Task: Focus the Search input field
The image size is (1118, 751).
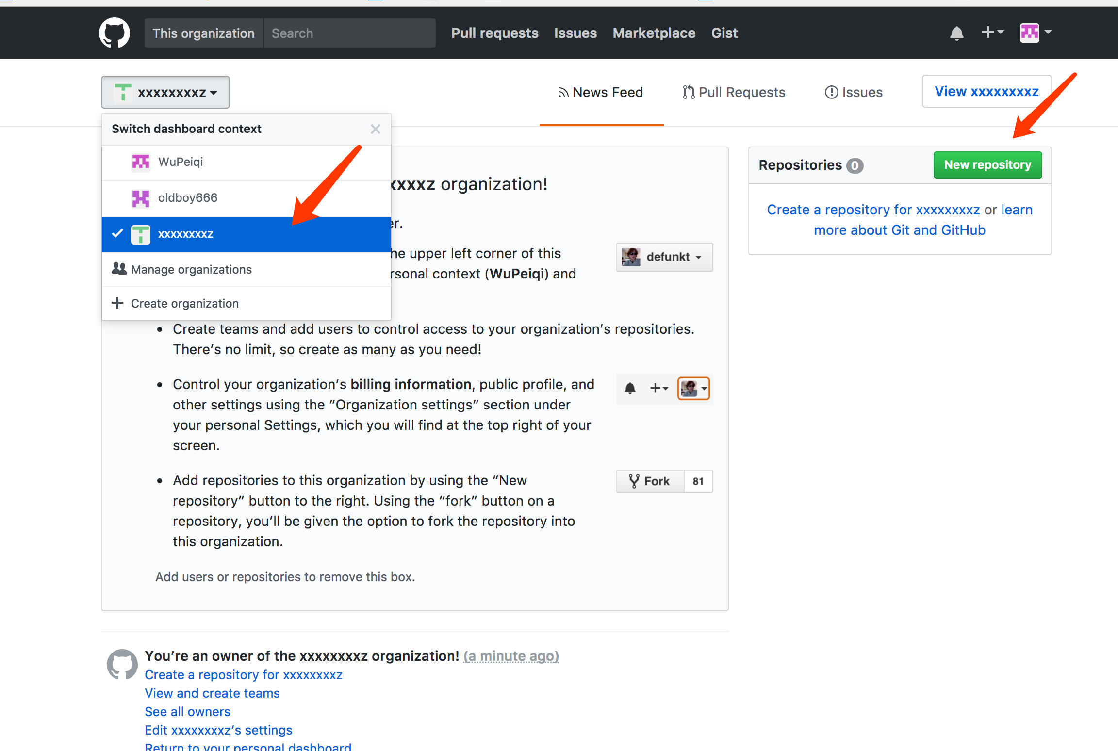Action: pos(349,33)
